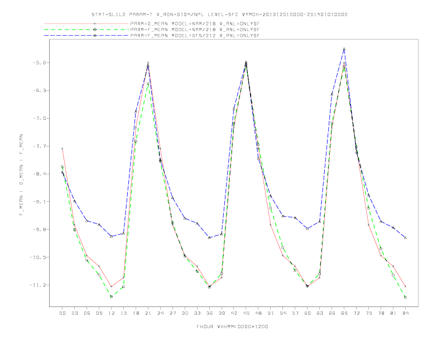The height and width of the screenshot is (341, 442).
Task: Click x-axis tick label 42
Action: 234,313
